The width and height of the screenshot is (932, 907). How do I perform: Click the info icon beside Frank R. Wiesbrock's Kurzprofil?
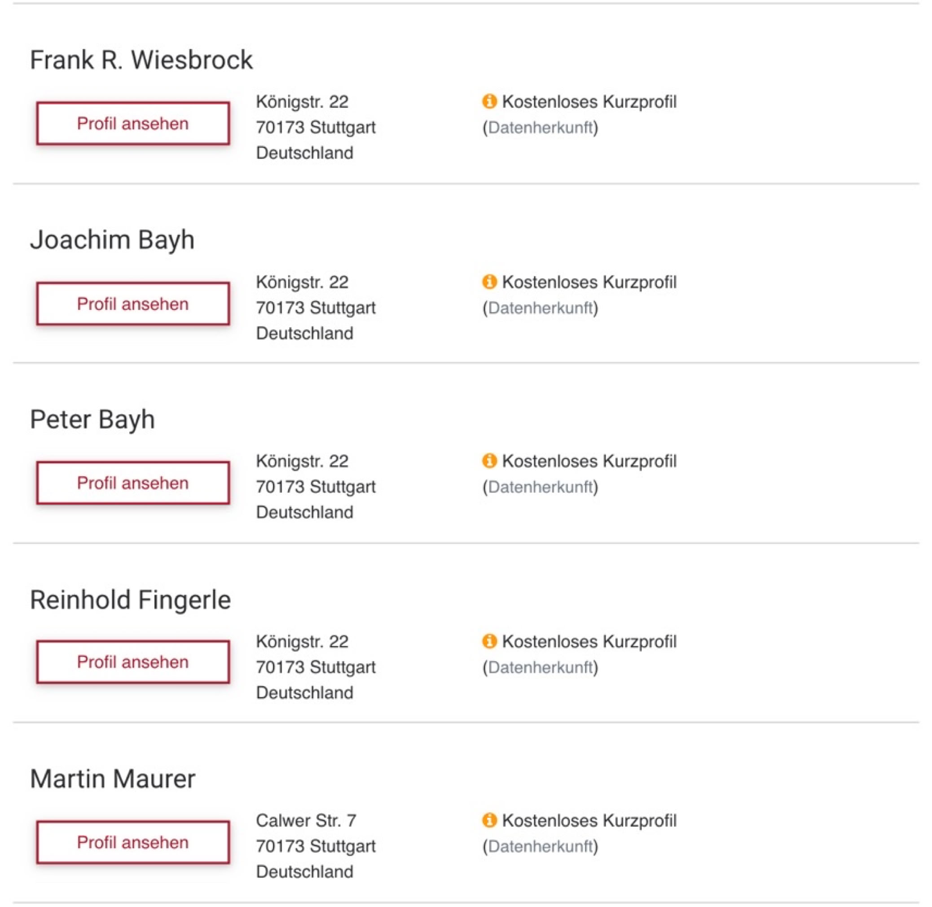click(489, 101)
